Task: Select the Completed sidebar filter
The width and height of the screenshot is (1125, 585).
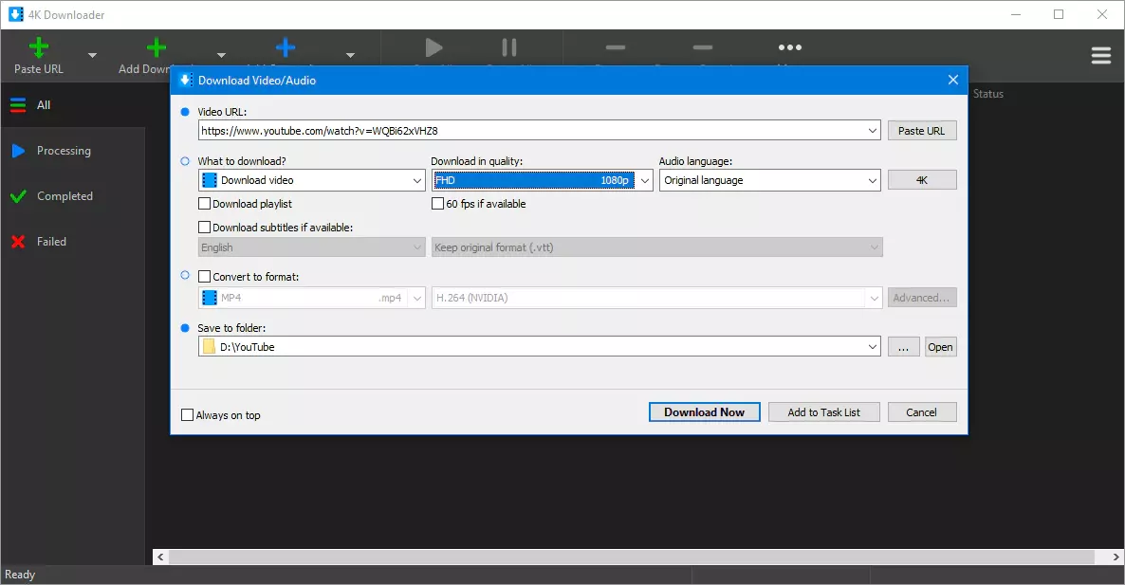Action: (65, 196)
